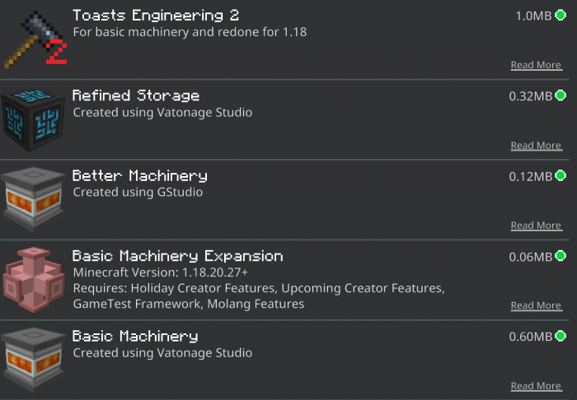This screenshot has width=577, height=400.
Task: Open Read More for Toasts Engineering 2
Action: click(536, 65)
